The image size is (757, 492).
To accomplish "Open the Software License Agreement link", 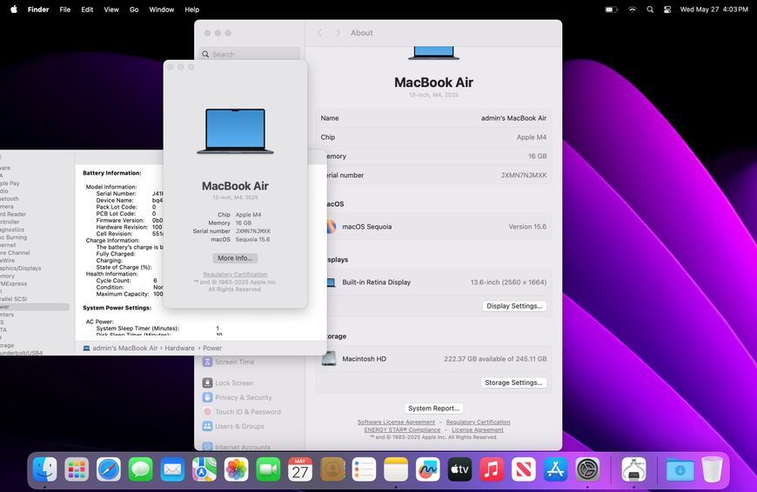I will [x=396, y=422].
